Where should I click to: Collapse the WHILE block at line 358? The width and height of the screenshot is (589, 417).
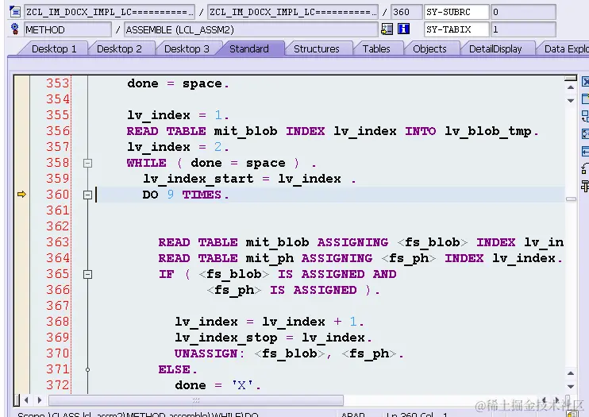(x=87, y=163)
